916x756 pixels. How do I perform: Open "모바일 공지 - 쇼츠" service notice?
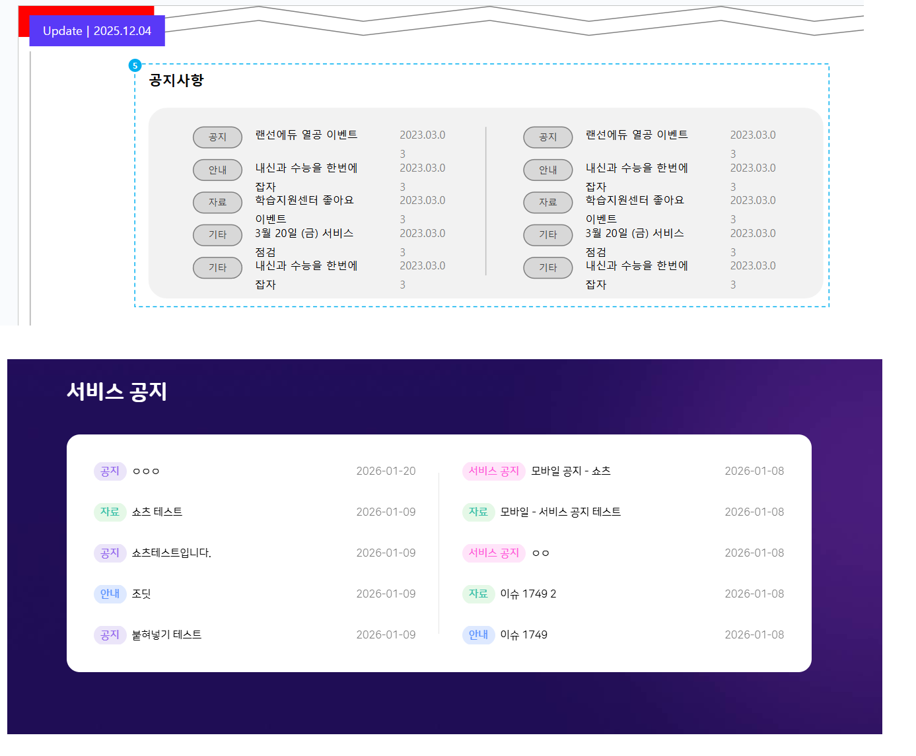[571, 471]
